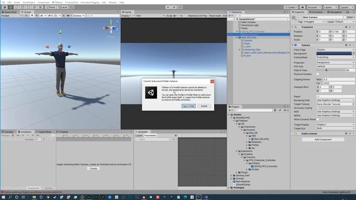This screenshot has height=200, width=356.
Task: Open the Clear Flags Skybox dropdown
Action: (335, 49)
